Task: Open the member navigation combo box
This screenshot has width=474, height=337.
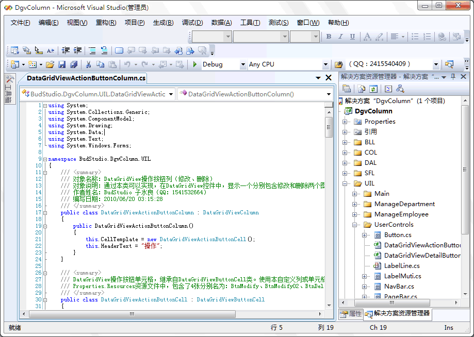Action: point(255,94)
